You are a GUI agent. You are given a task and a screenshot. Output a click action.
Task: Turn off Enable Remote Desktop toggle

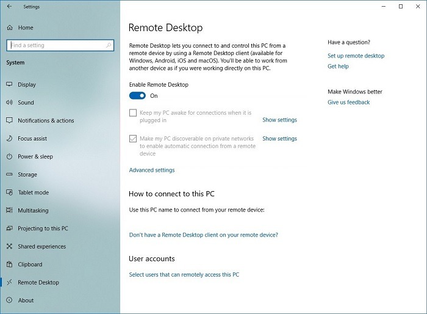[x=137, y=96]
